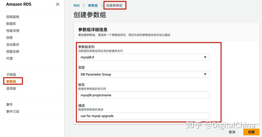Click the arrow of DB Parameter Group dropdown
Image resolution: width=262 pixels, height=137 pixels.
(205, 75)
